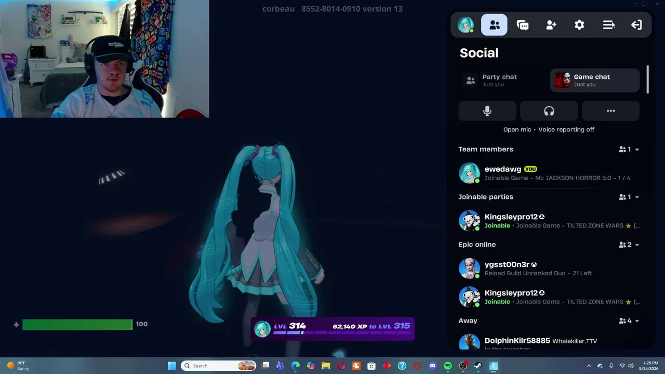Open the hamburger menu tab
Viewport: 665px width, 374px height.
coord(608,25)
